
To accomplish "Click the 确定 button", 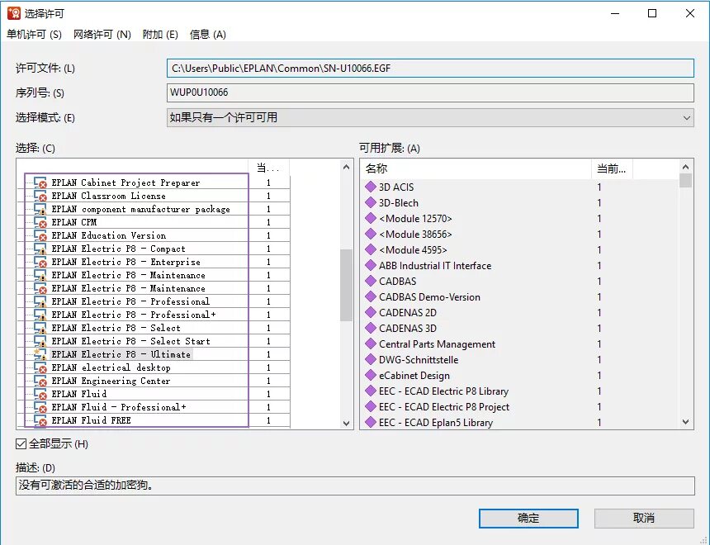I will 528,518.
